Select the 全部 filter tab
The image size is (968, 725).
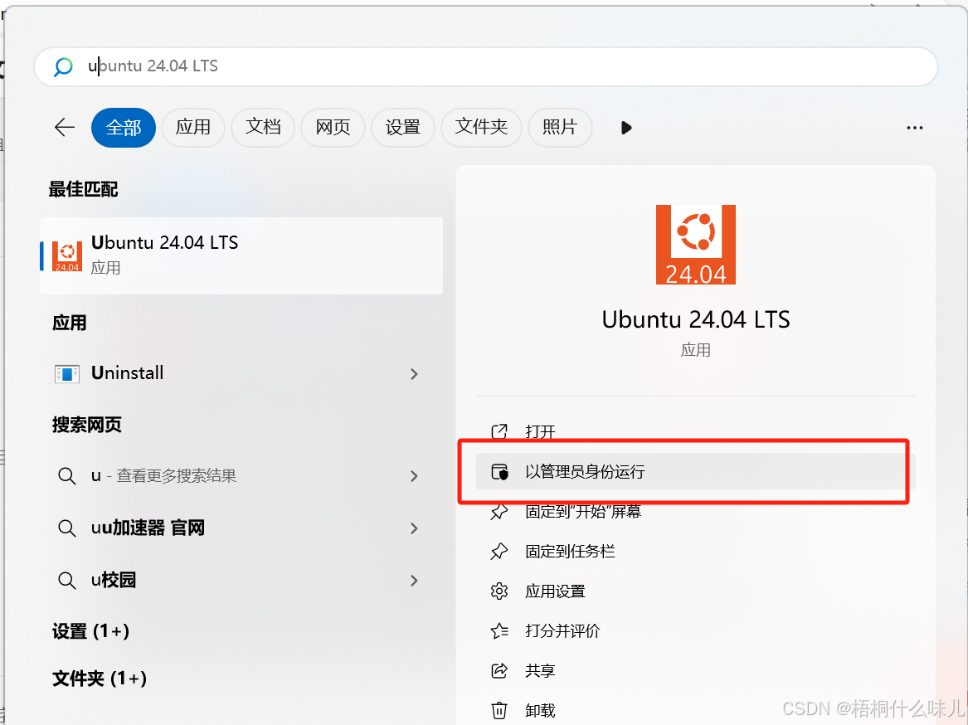pos(124,127)
